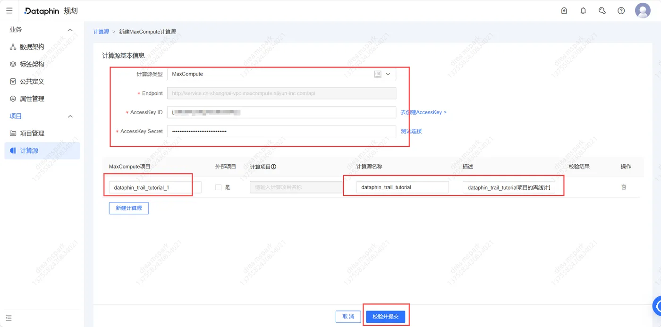Click the 规划 label in header
661x327 pixels.
[x=71, y=11]
